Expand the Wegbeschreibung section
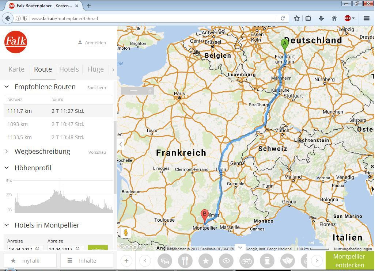Image resolution: width=375 pixels, height=271 pixels. point(7,151)
